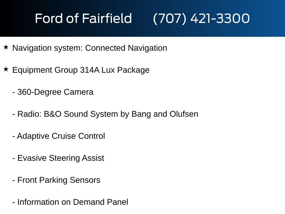Select the Evasive Steering Assist item
The height and width of the screenshot is (214, 285).
pos(61,158)
